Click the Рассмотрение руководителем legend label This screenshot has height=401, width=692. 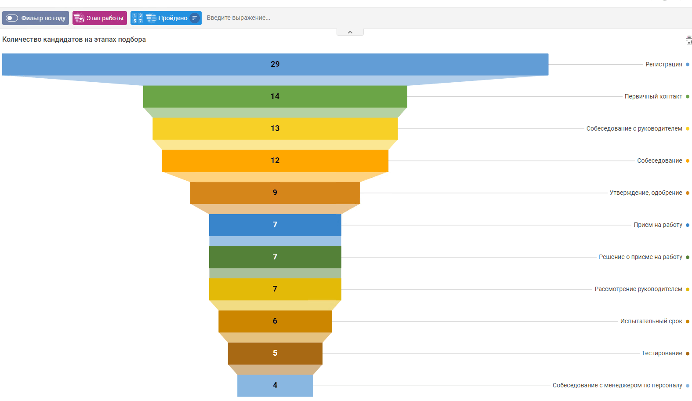pos(638,289)
